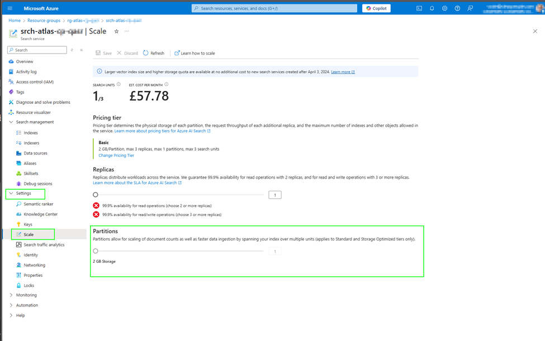Click Change Pricing Tier link
This screenshot has width=545, height=341.
click(x=116, y=155)
